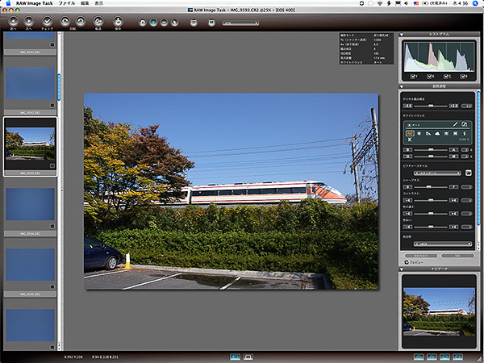Go to the previous image (前へ)
Screen dimensions: 484x363
point(13,21)
